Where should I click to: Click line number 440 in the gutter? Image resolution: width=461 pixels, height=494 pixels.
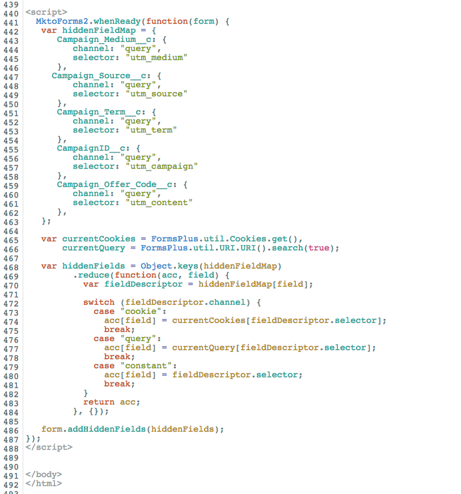(11, 14)
